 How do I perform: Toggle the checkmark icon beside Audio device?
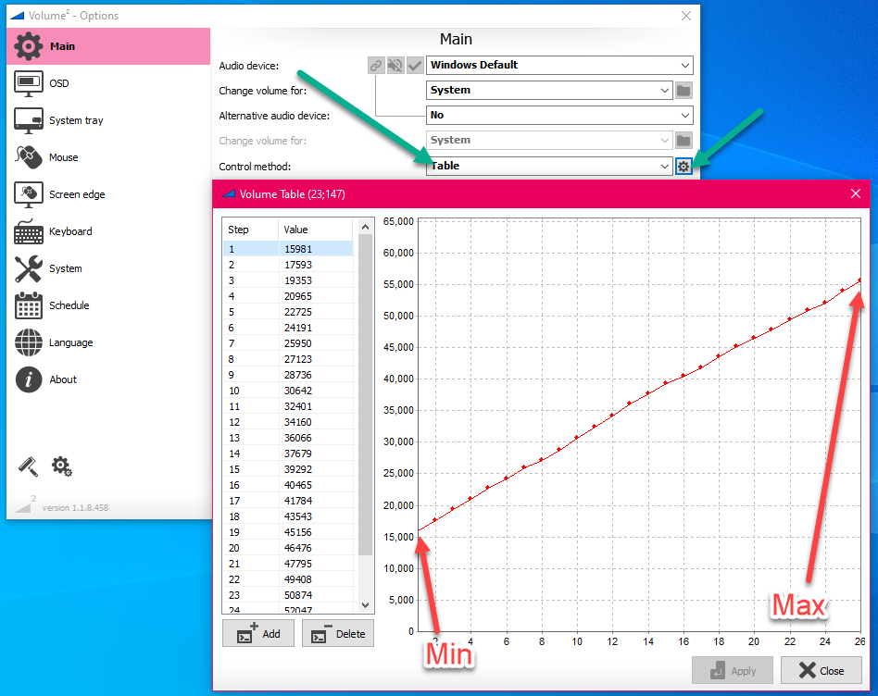(414, 66)
